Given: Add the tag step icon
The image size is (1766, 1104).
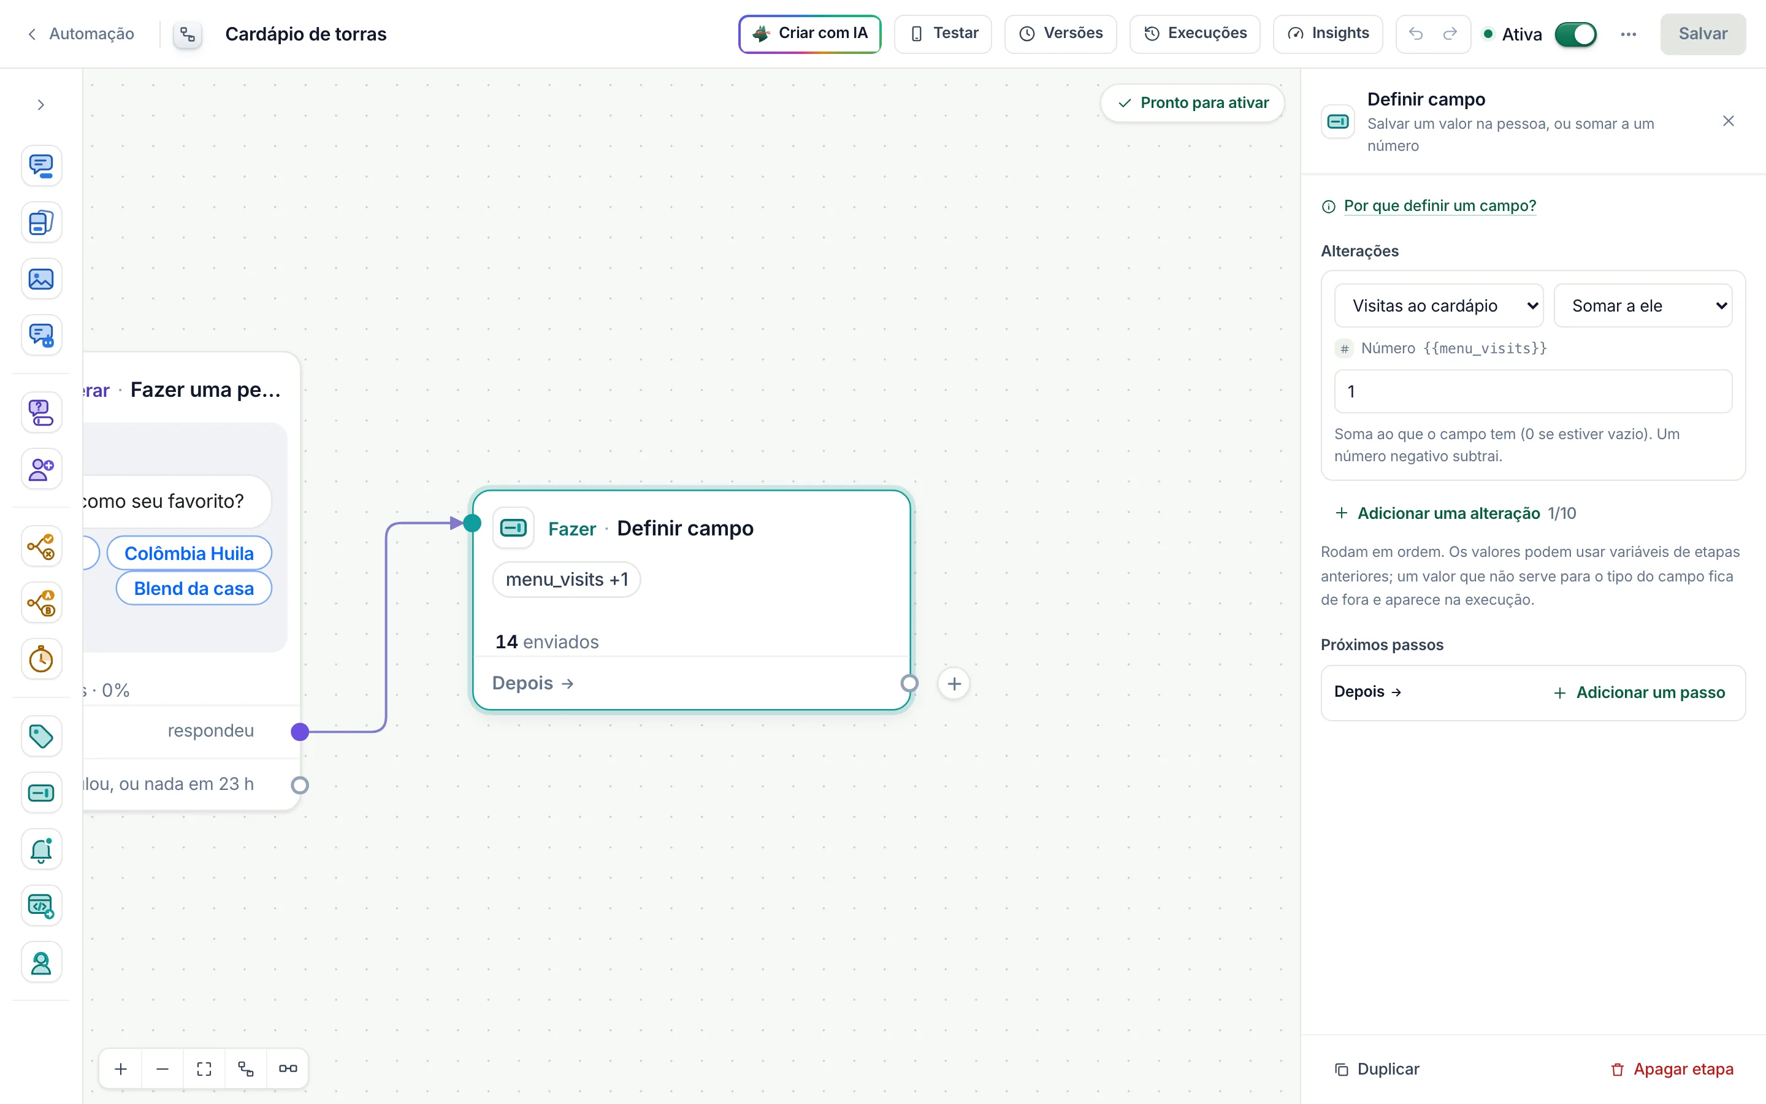Looking at the screenshot, I should [41, 736].
